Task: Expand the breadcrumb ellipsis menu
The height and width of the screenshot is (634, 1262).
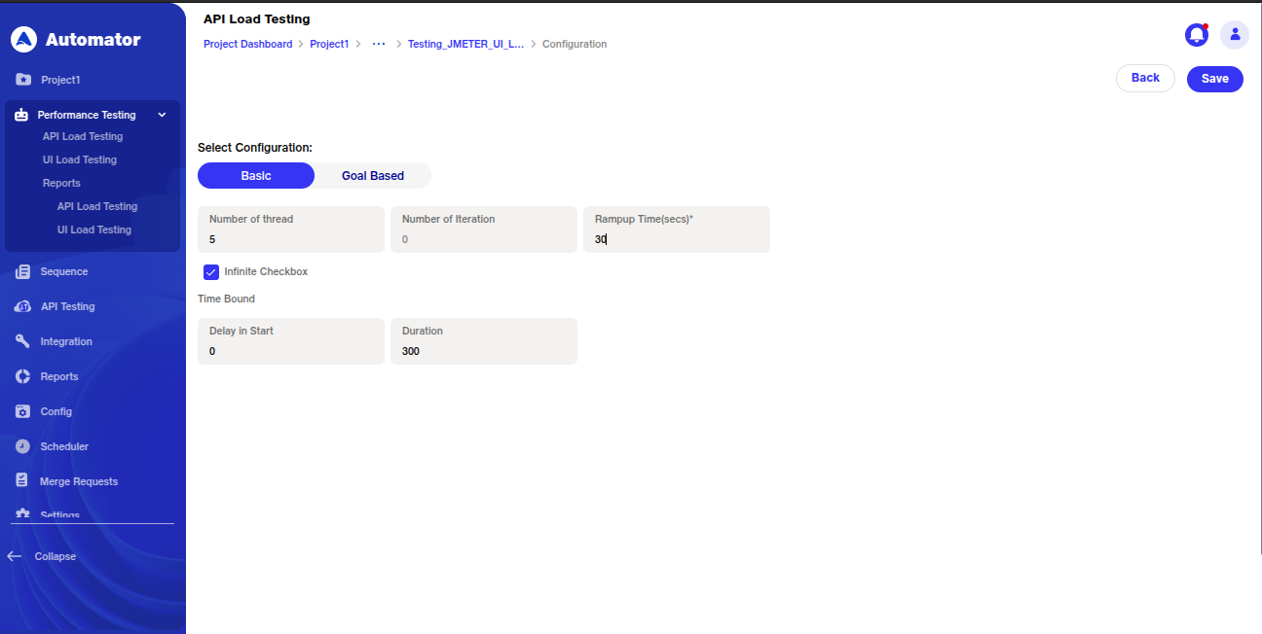Action: point(379,44)
